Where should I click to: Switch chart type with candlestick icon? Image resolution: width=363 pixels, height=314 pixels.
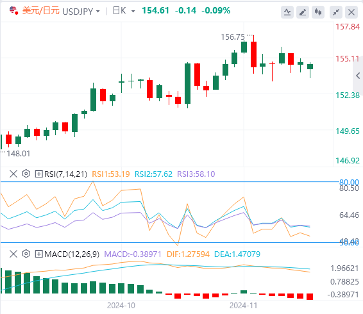tap(318, 12)
